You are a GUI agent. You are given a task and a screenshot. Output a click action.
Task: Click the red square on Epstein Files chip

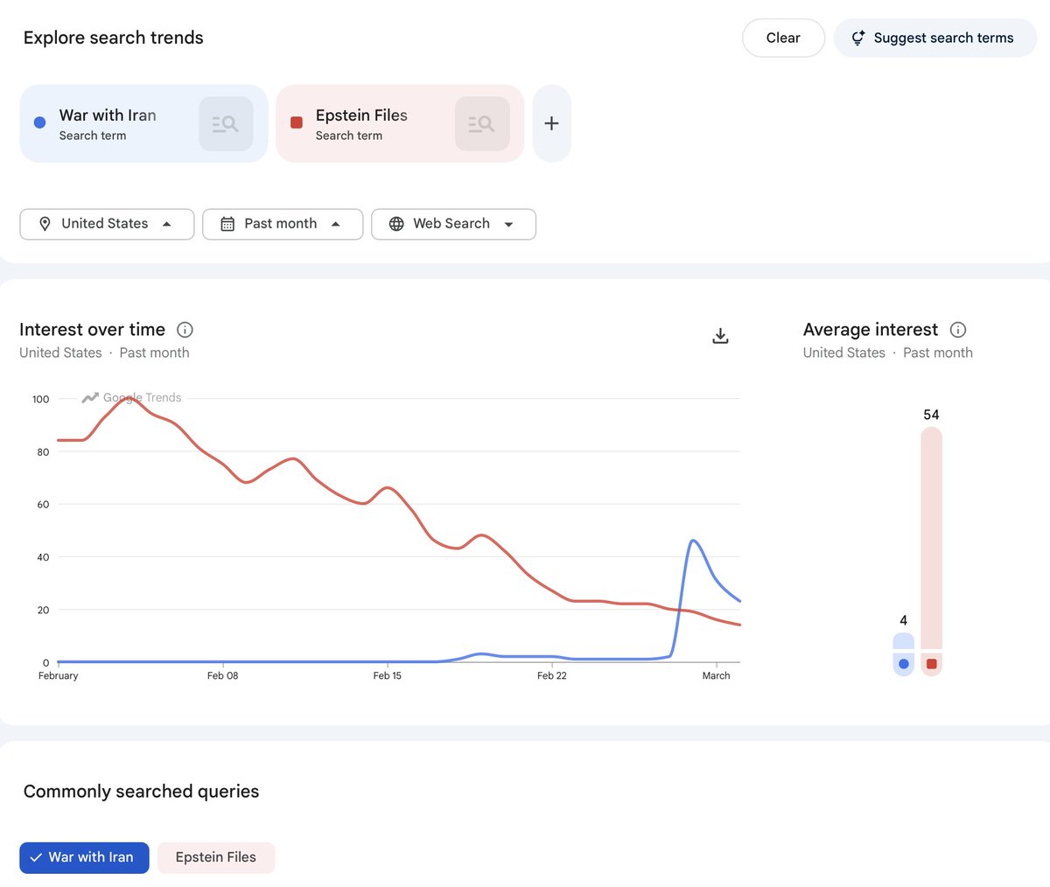(x=297, y=122)
